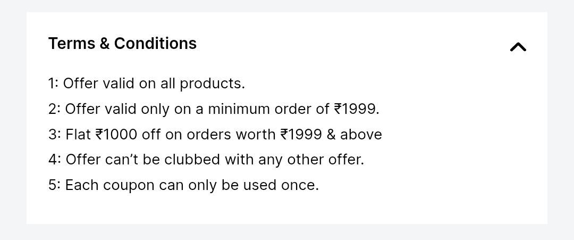Click the list number '2:'
Image resolution: width=574 pixels, height=240 pixels.
coord(54,109)
